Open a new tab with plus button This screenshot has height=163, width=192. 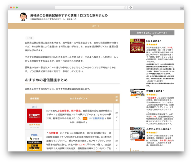(x=182, y=8)
